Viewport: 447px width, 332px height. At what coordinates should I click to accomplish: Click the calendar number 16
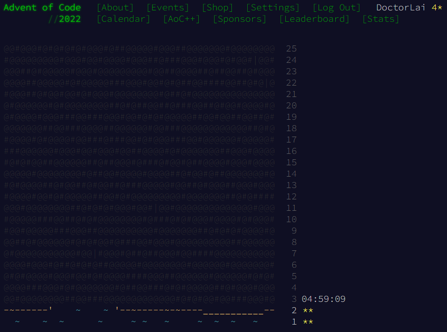coord(291,151)
